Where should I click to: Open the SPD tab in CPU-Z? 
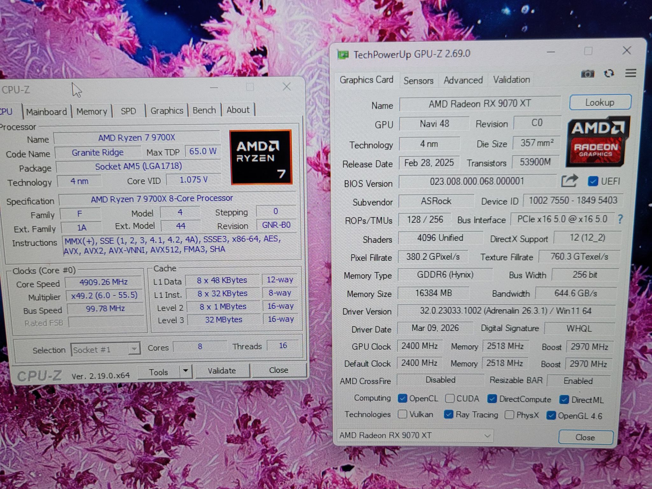[x=128, y=111]
